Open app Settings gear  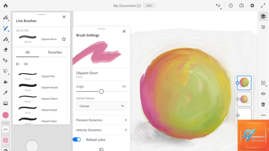252,6
